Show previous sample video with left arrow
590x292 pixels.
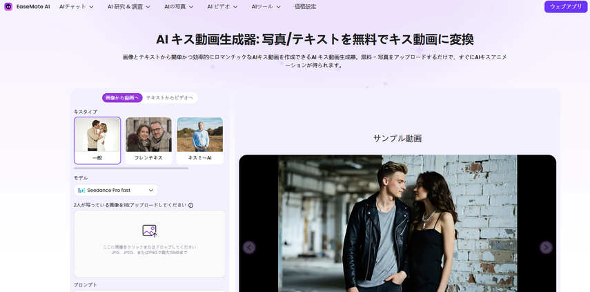249,248
